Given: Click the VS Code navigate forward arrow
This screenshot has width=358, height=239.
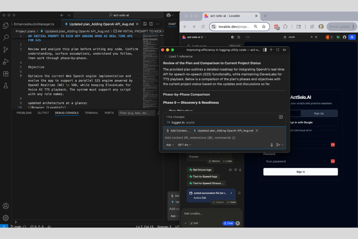Looking at the screenshot, I should 69,15.
